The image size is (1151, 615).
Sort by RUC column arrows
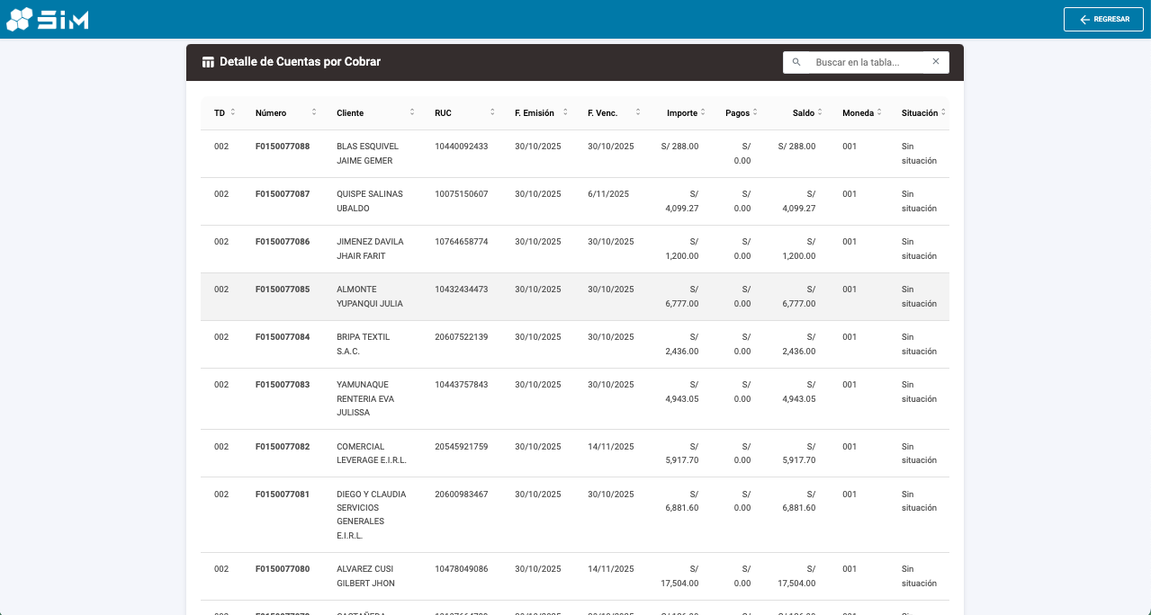point(492,112)
